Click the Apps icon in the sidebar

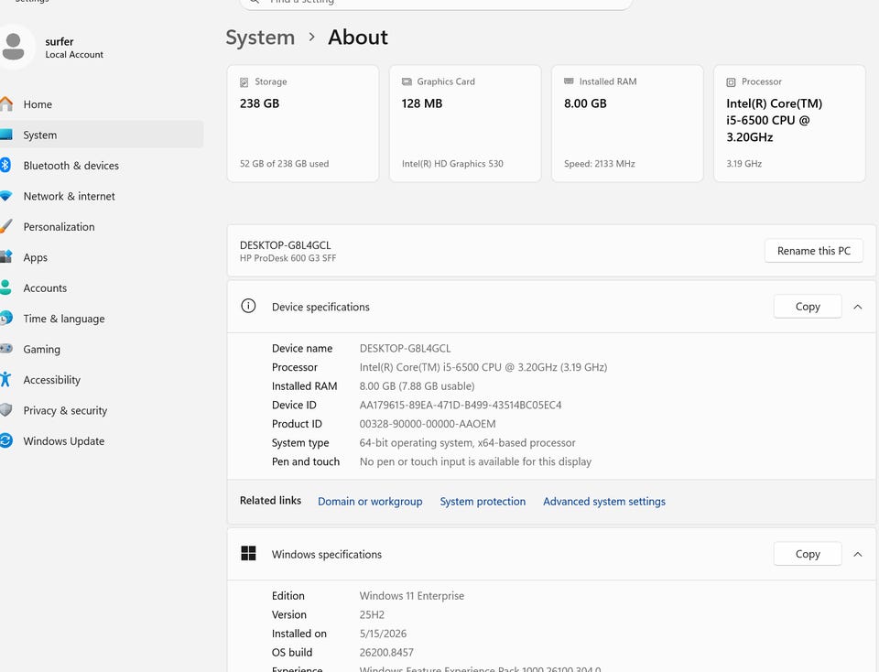coord(5,256)
